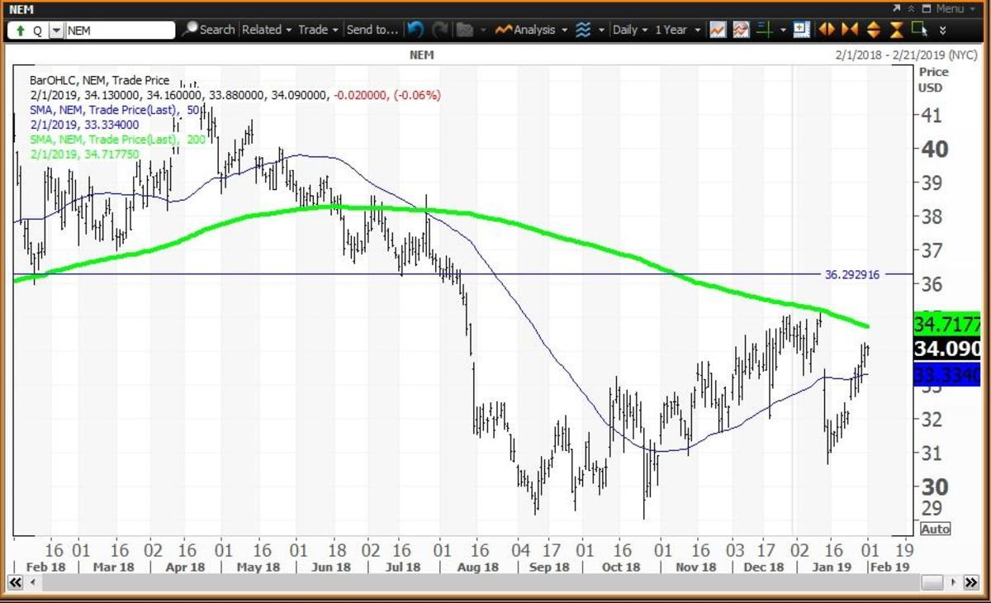Select the green crosshair tool icon

pos(766,30)
